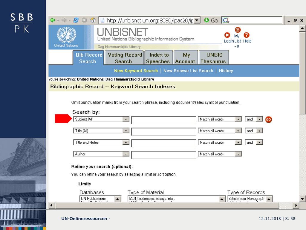Select Article from Monograph list item
The width and height of the screenshot is (306, 230).
(x=247, y=199)
